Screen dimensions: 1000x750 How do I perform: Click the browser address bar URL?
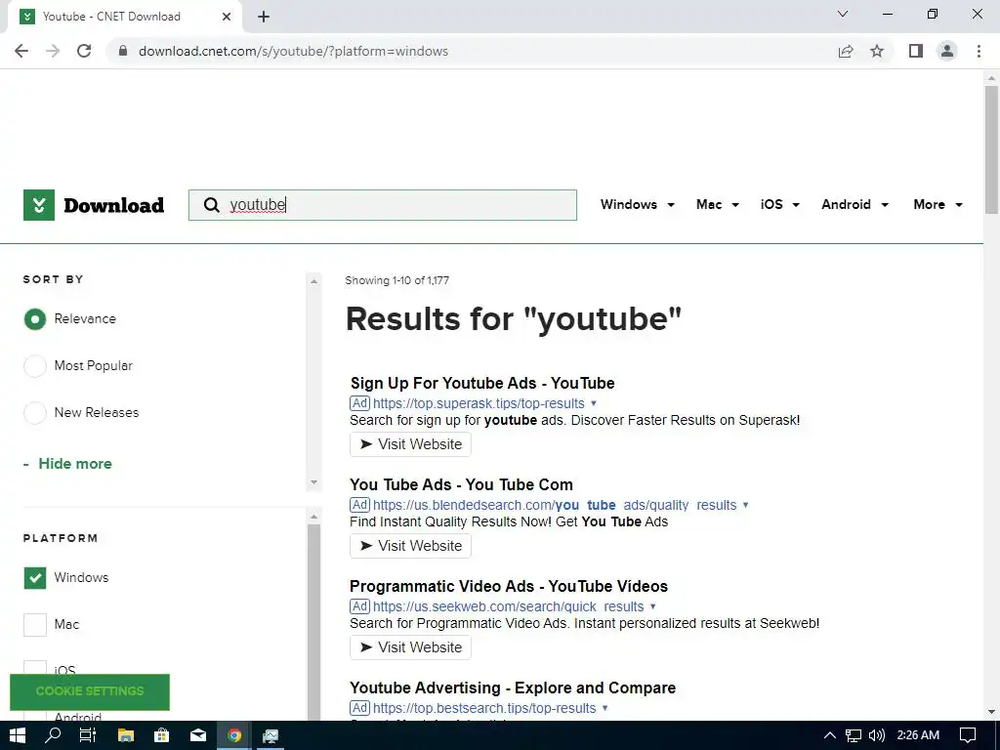pyautogui.click(x=293, y=51)
